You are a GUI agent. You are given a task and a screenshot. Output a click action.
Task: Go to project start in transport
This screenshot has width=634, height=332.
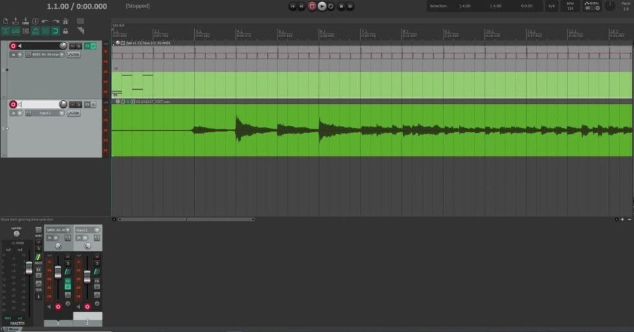tap(293, 6)
